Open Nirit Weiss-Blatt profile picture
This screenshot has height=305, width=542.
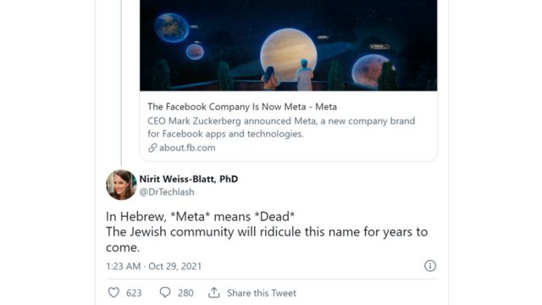(x=121, y=185)
